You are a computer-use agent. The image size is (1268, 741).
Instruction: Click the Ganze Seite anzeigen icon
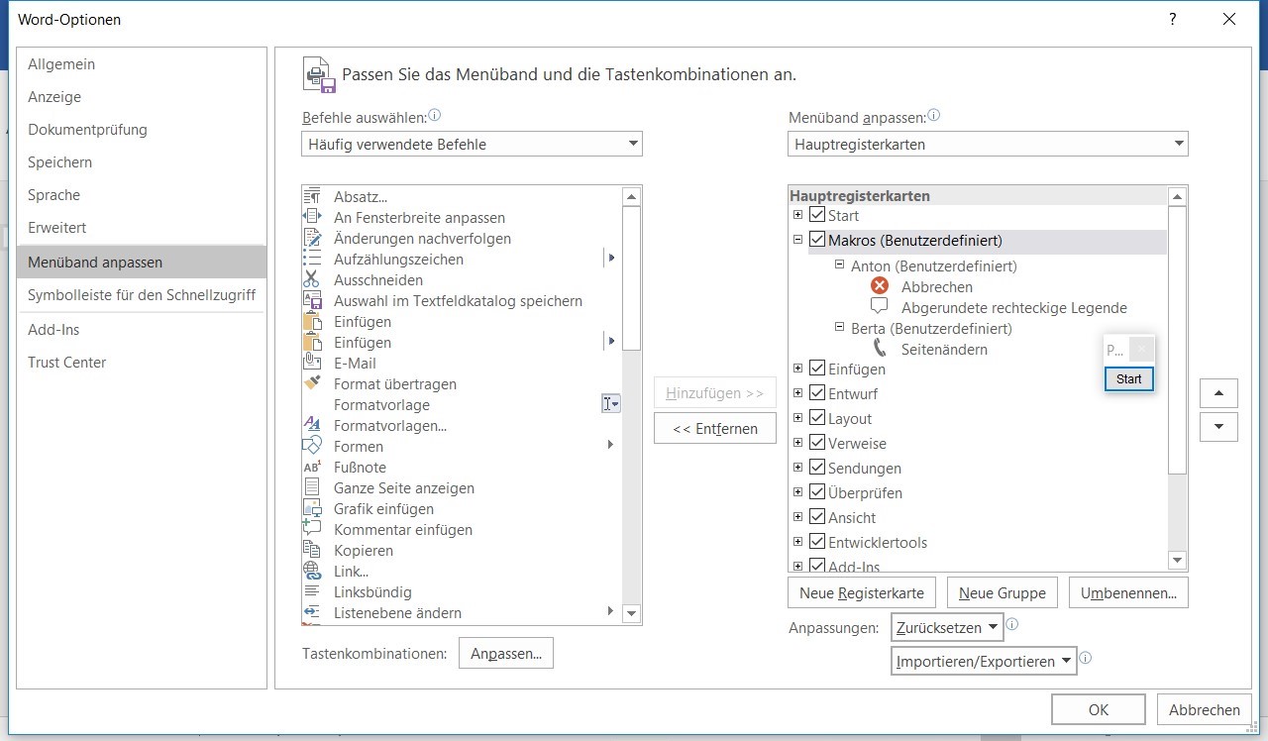pyautogui.click(x=312, y=487)
